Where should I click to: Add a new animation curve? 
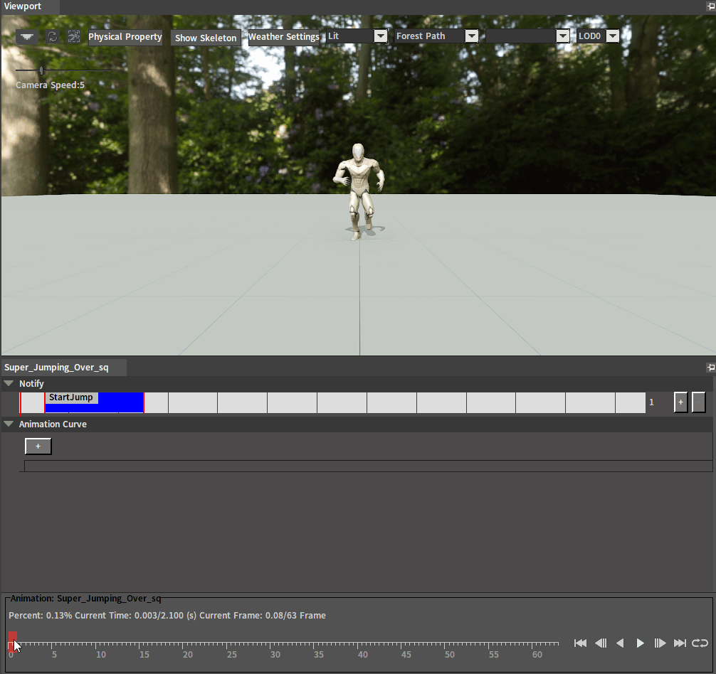(x=38, y=446)
